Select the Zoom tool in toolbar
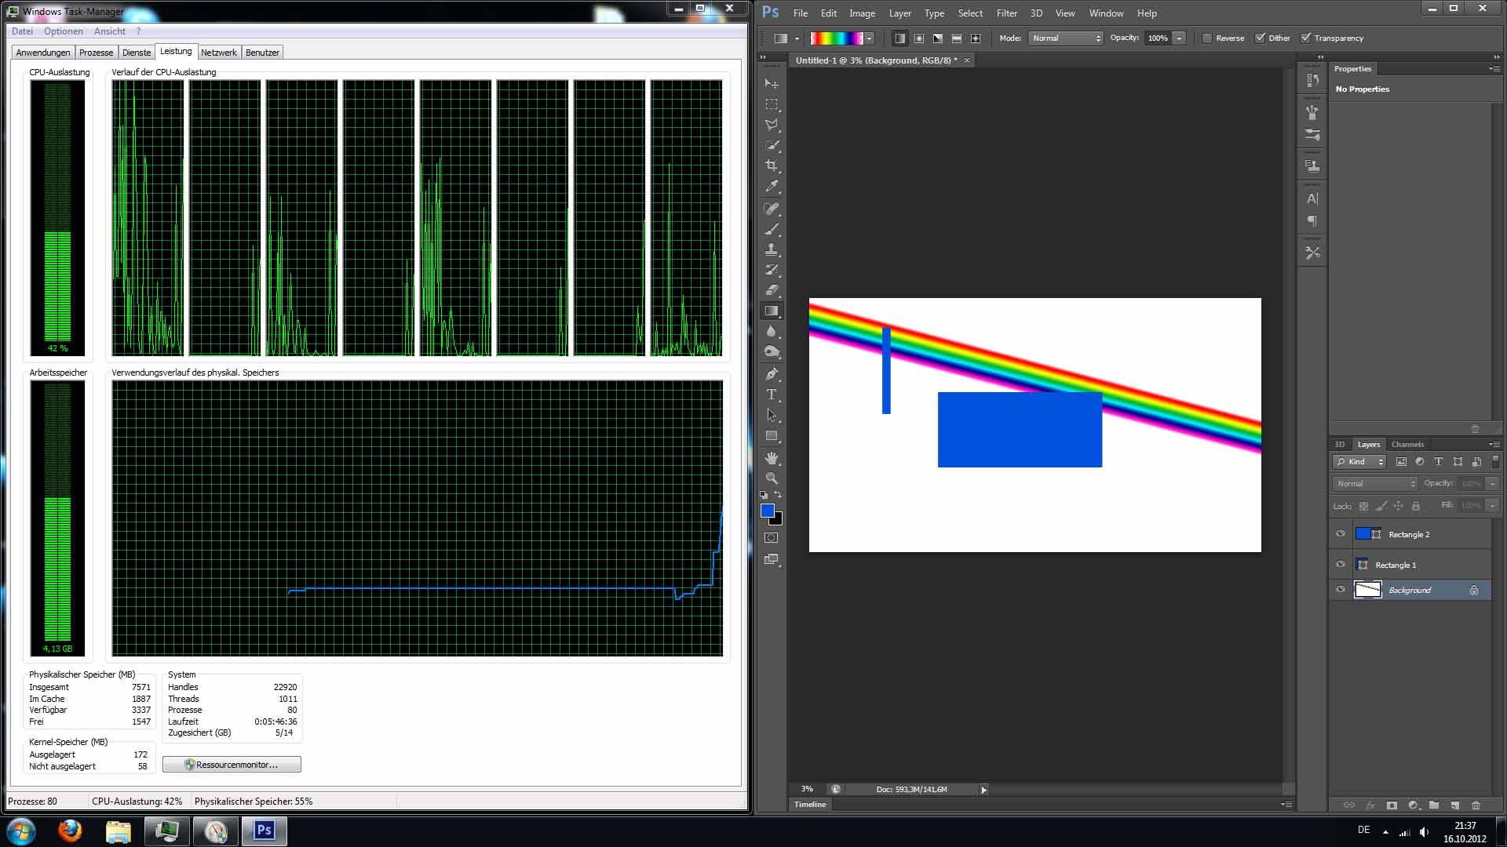This screenshot has height=847, width=1507. point(772,478)
